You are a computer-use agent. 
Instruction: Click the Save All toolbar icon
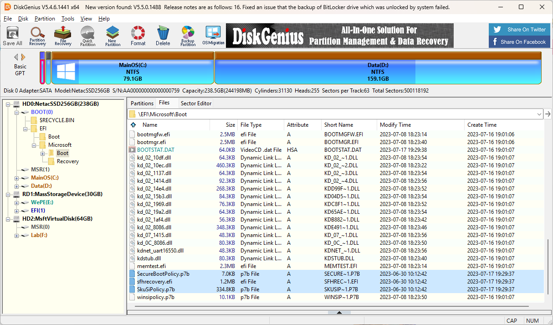(12, 36)
